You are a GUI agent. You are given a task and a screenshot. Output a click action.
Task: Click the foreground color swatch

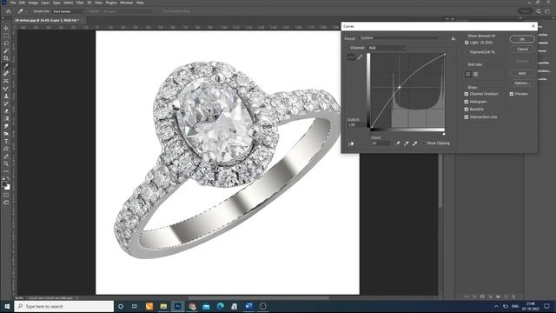click(4, 184)
